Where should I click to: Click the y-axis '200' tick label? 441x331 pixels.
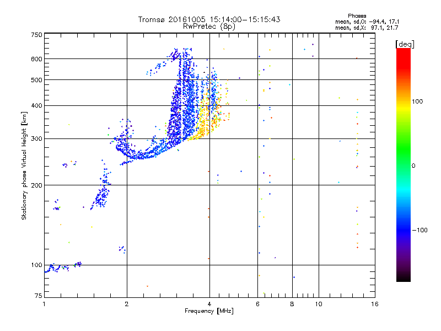pos(36,185)
